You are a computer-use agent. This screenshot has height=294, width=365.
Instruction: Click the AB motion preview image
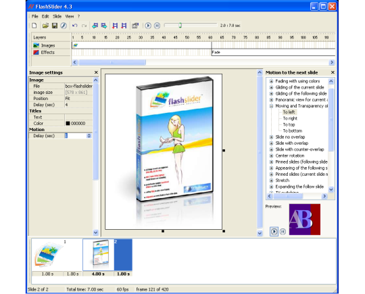305,219
